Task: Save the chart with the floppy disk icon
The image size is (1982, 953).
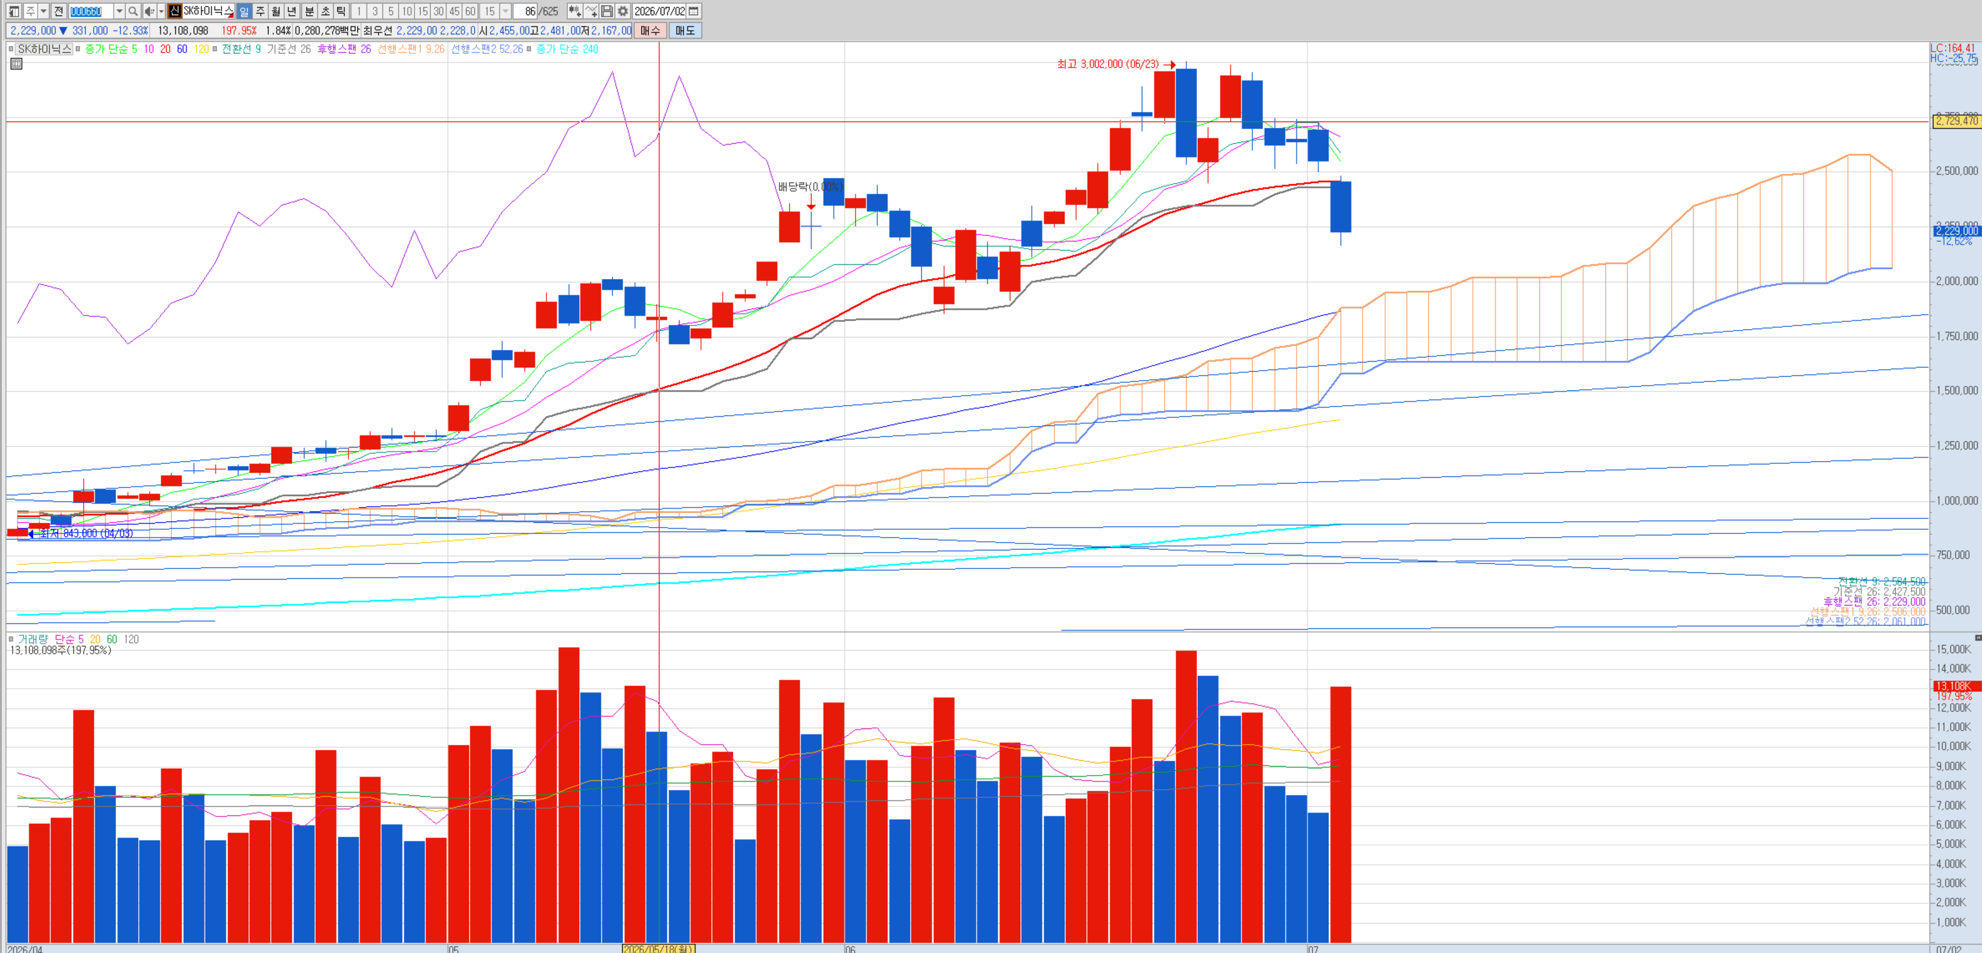Action: (x=607, y=11)
